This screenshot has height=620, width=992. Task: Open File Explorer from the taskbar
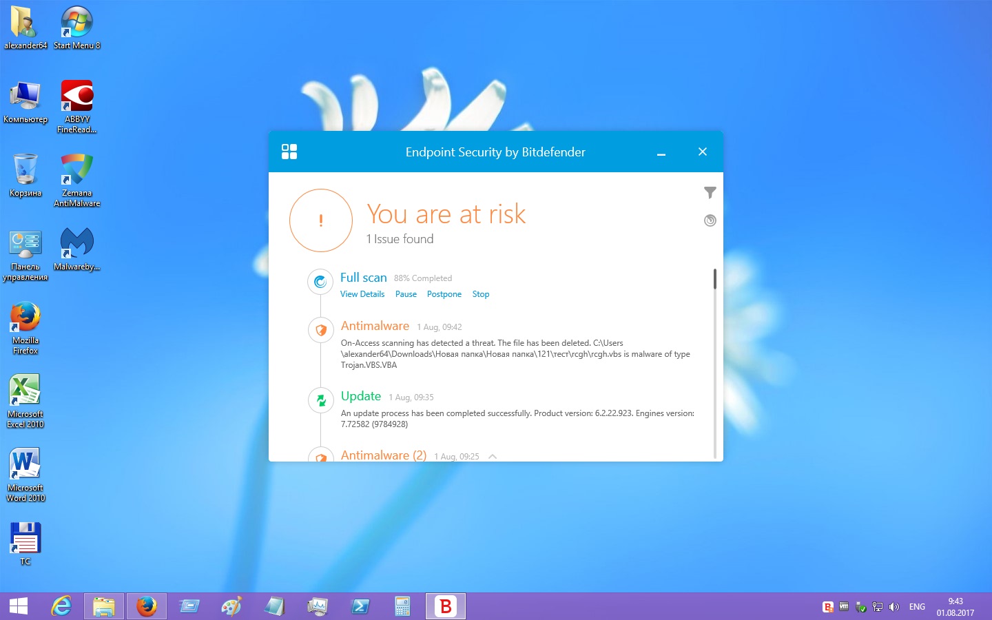click(104, 606)
